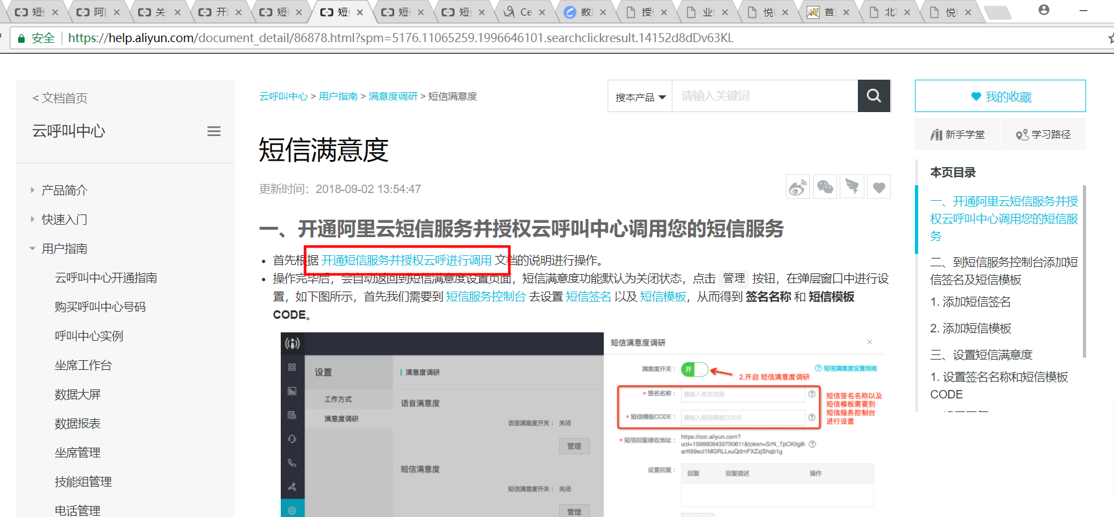The width and height of the screenshot is (1114, 517).
Task: Open the 短信签名 link
Action: [588, 296]
